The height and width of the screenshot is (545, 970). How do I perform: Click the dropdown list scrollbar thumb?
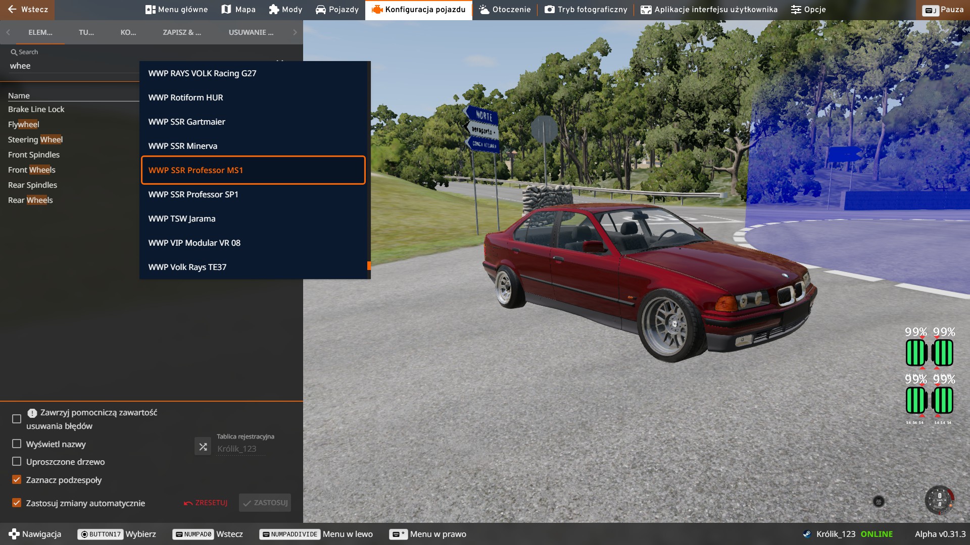tap(369, 265)
